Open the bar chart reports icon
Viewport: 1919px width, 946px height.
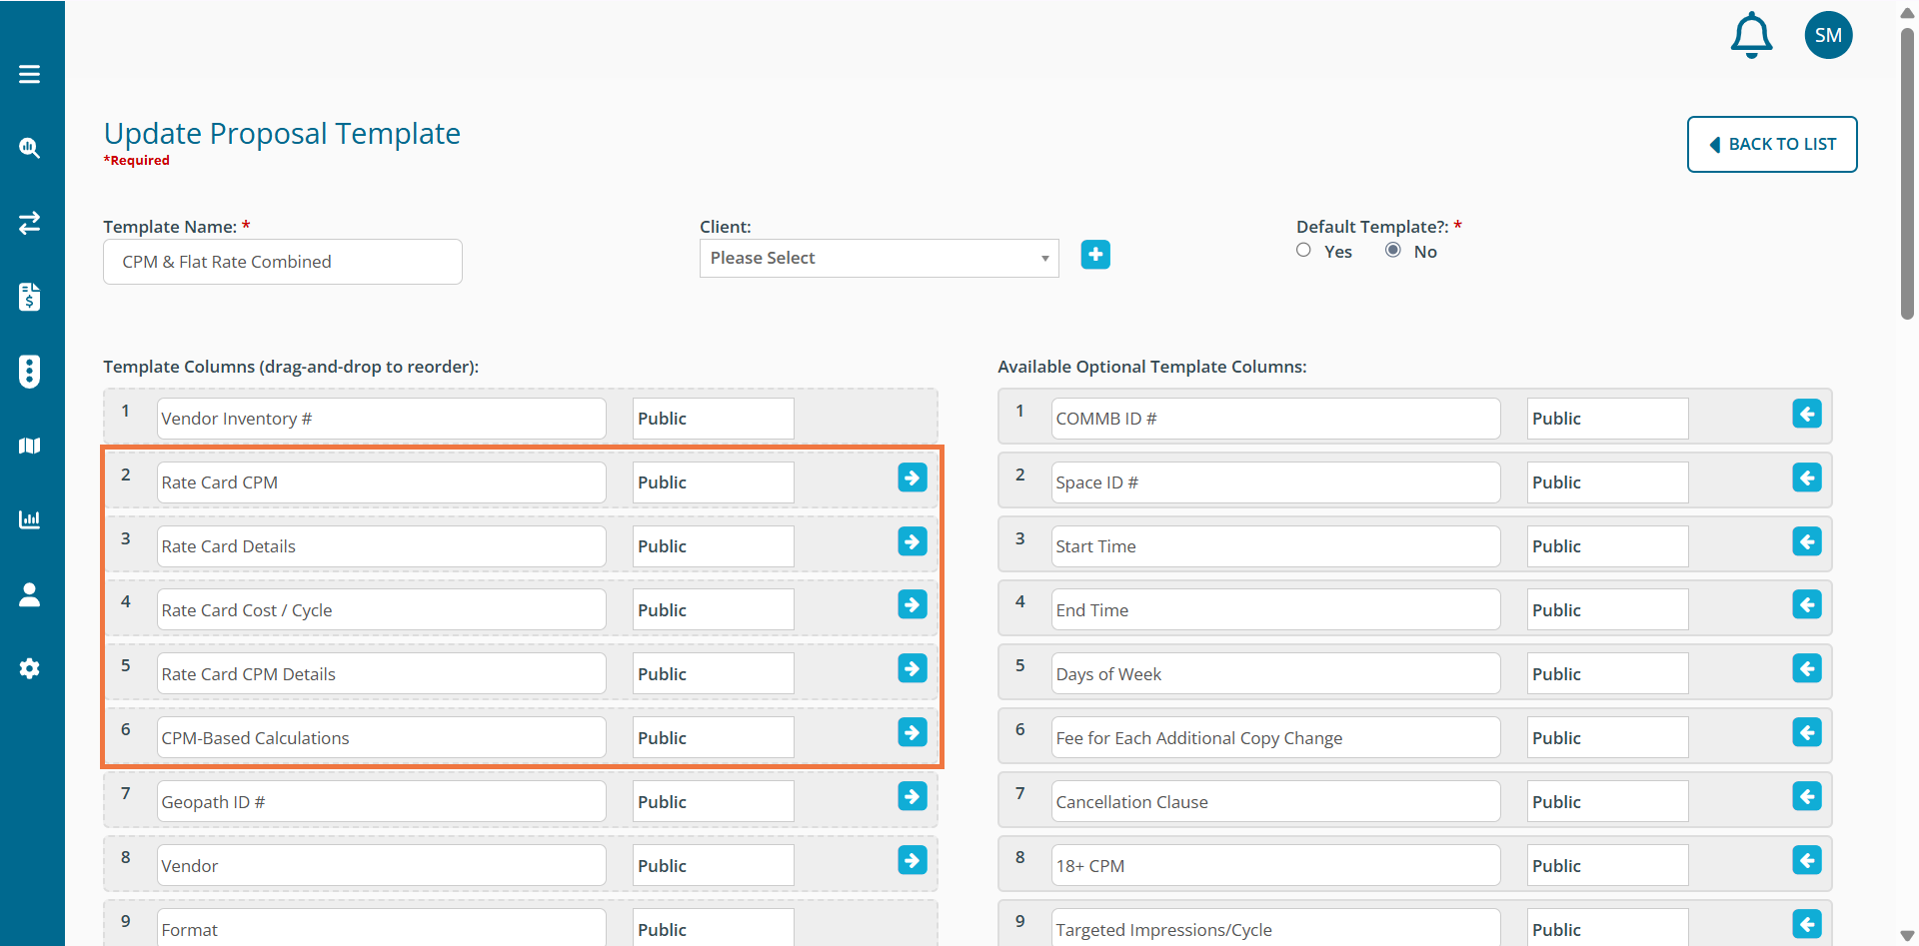pos(30,519)
